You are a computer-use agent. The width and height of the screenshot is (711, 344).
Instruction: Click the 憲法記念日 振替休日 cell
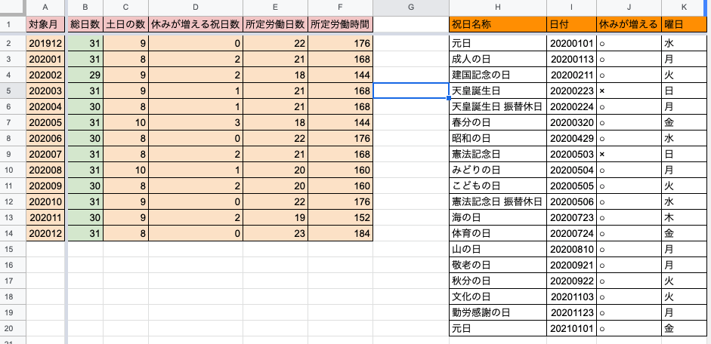498,202
